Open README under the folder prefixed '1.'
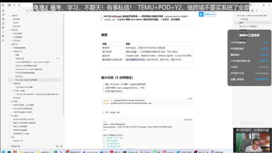272x153 pixels. tap(17, 26)
